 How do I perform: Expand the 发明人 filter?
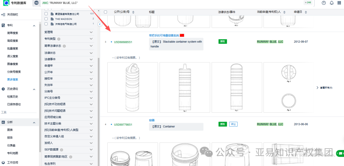point(91,143)
